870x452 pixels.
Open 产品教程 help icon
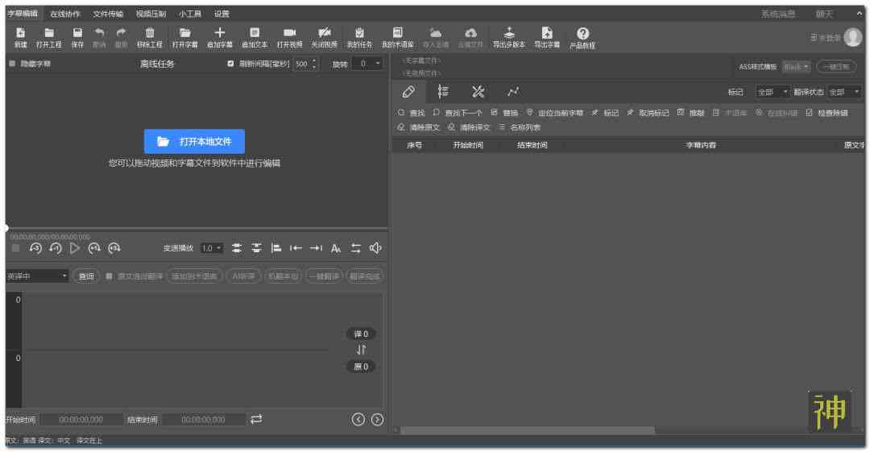582,38
